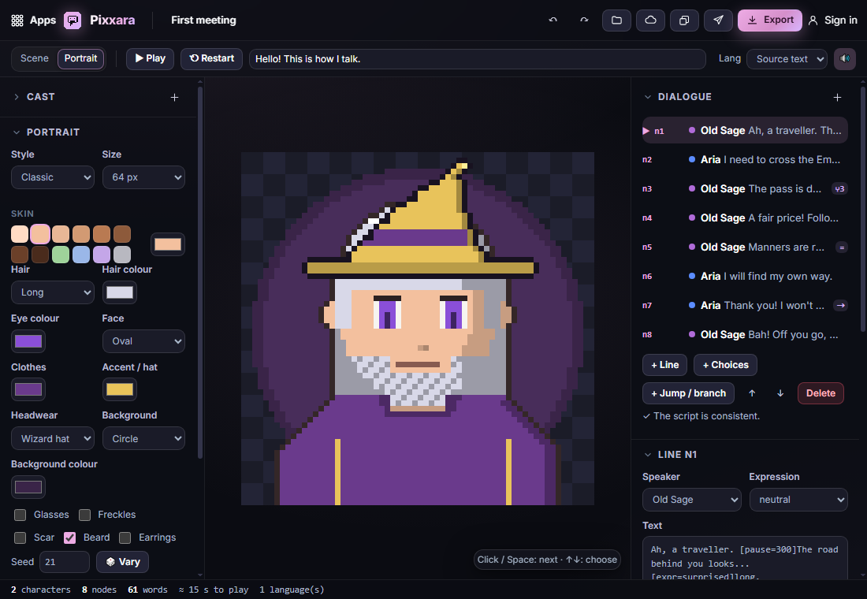Click the duplicate project icon
The image size is (867, 599).
pos(684,20)
